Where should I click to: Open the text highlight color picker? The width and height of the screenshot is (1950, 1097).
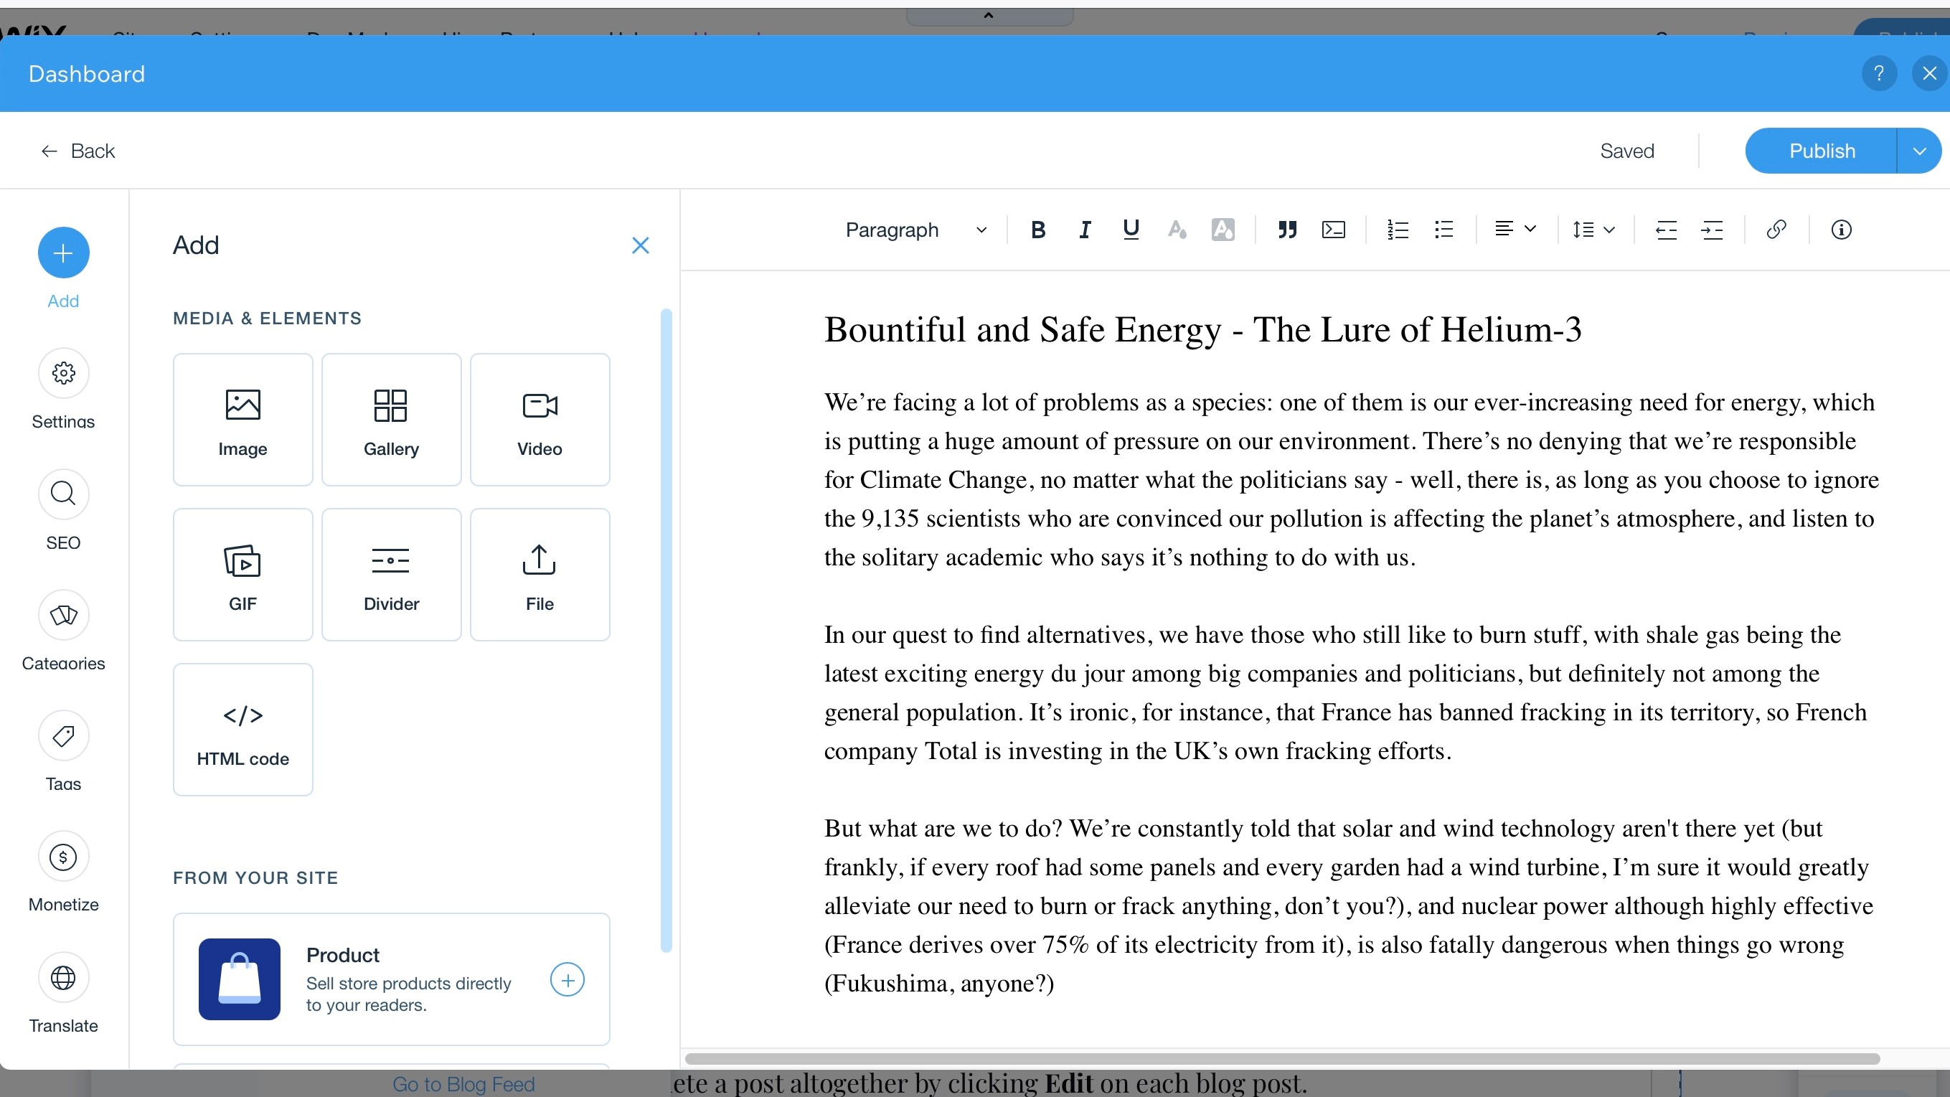tap(1223, 230)
